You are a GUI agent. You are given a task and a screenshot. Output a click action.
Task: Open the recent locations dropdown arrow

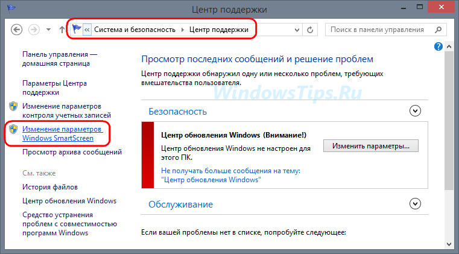tap(49, 30)
